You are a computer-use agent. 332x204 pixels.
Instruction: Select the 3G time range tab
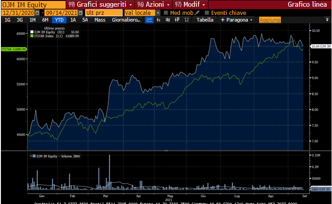[20, 20]
